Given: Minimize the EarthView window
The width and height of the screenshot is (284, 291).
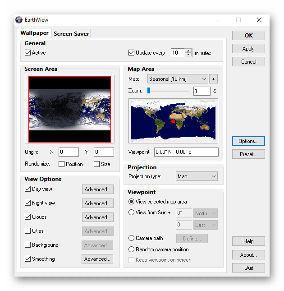Looking at the screenshot, I should (x=218, y=20).
